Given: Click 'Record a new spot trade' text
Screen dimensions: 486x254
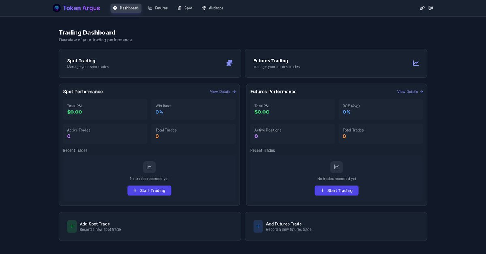Looking at the screenshot, I should [100, 230].
